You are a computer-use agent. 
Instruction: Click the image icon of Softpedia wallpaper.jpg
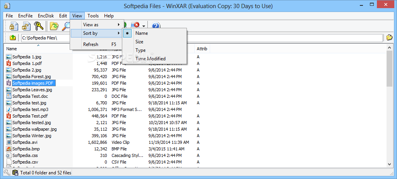[x=9, y=129]
